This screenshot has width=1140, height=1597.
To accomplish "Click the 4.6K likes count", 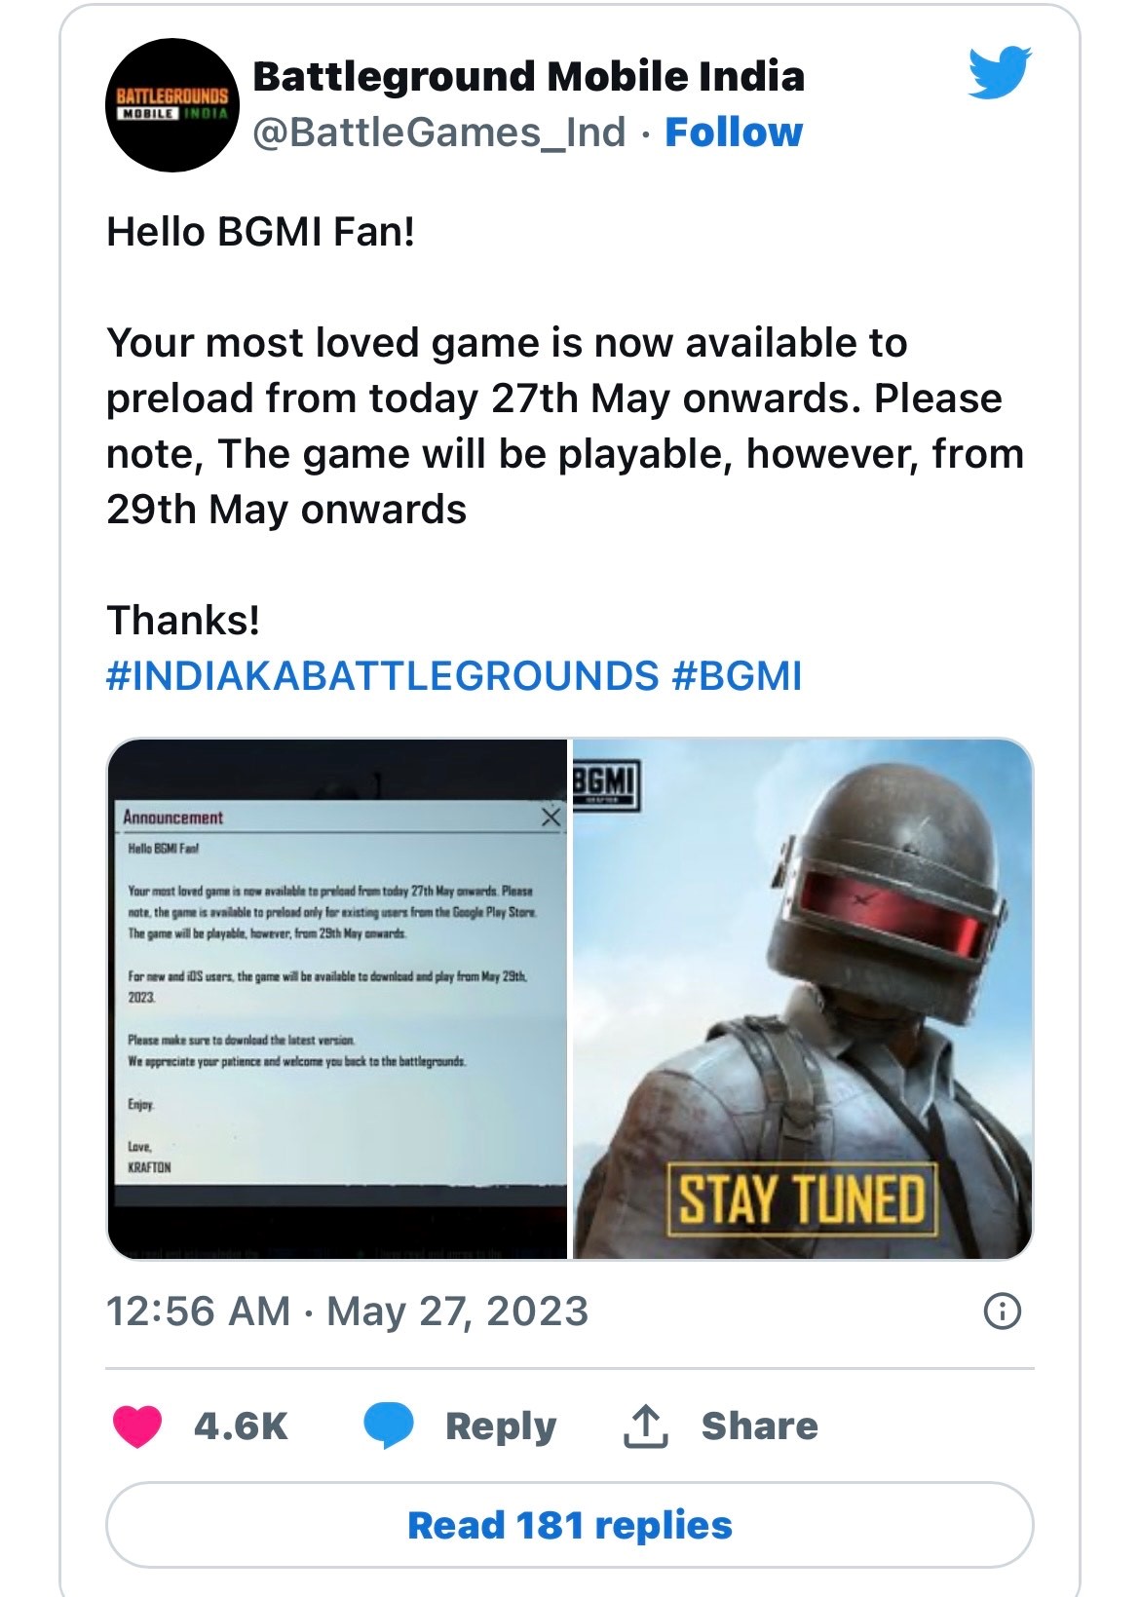I will pos(241,1426).
